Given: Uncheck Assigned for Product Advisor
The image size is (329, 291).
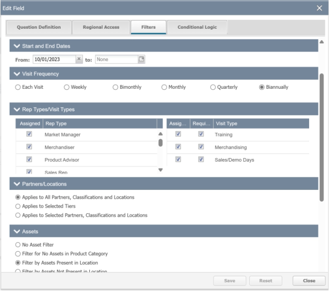Looking at the screenshot, I should click(29, 159).
